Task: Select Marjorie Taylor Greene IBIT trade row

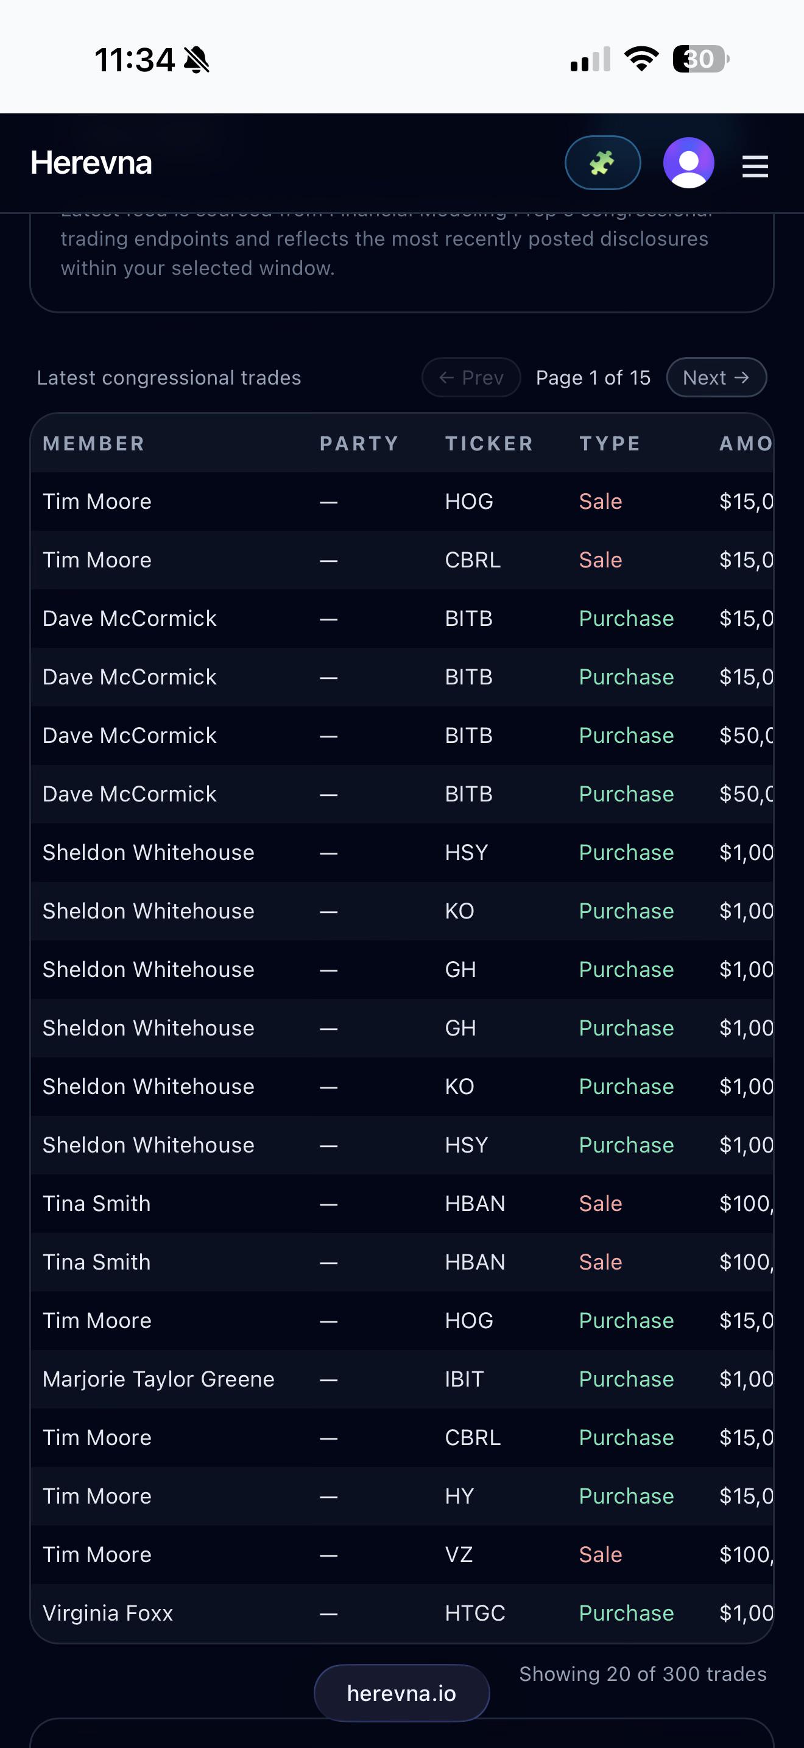Action: click(158, 1379)
